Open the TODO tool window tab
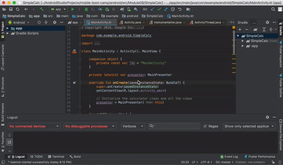Screen dimensions: 283x165 [37, 157]
